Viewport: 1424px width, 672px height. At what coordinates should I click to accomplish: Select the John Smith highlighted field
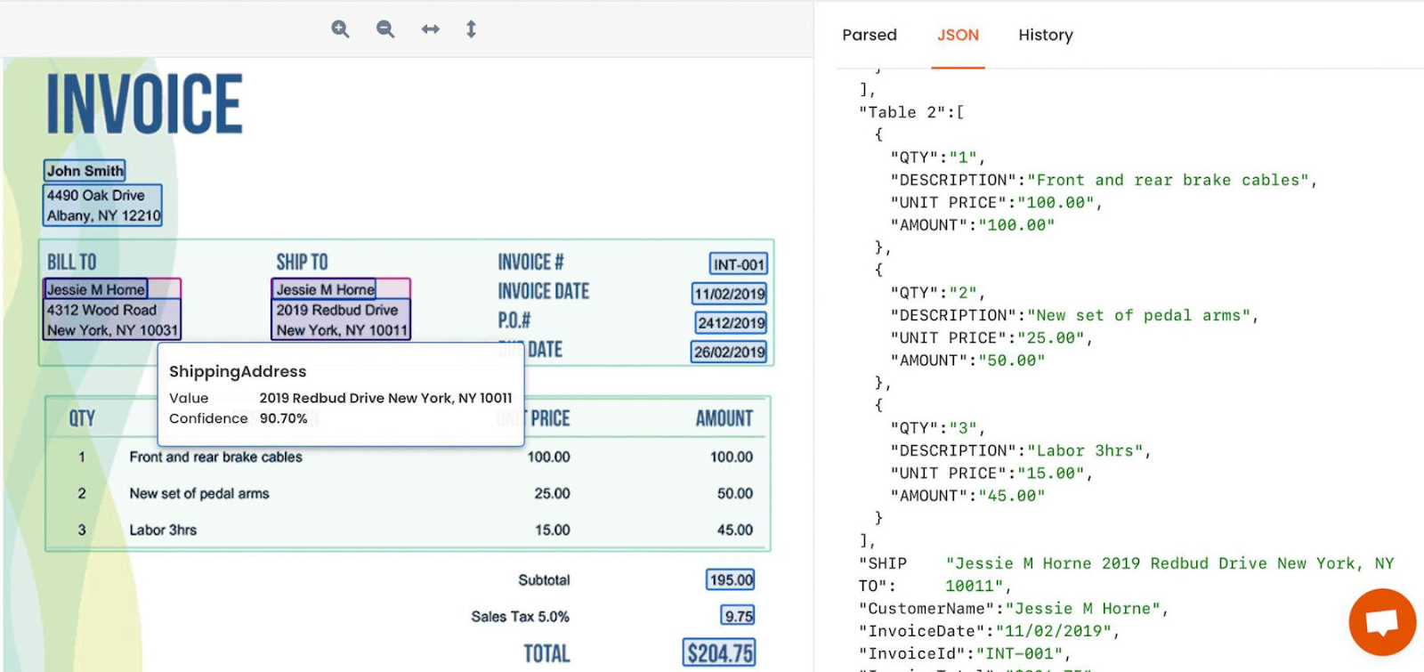coord(85,171)
